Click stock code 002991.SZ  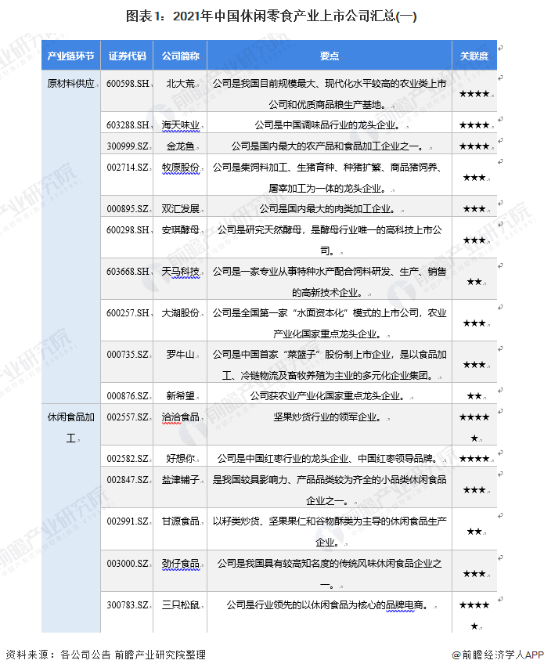128,521
